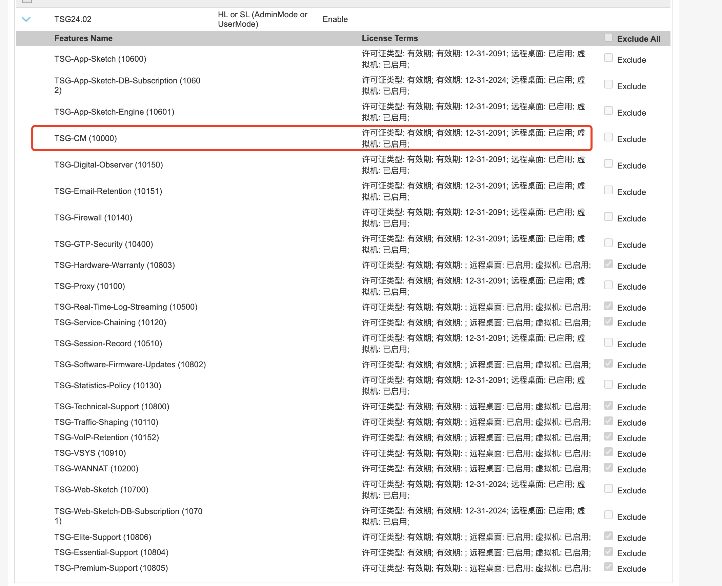The height and width of the screenshot is (586, 722).
Task: Uncheck Exclude for TSG-Hardware-Warranty (10803)
Action: tap(608, 264)
